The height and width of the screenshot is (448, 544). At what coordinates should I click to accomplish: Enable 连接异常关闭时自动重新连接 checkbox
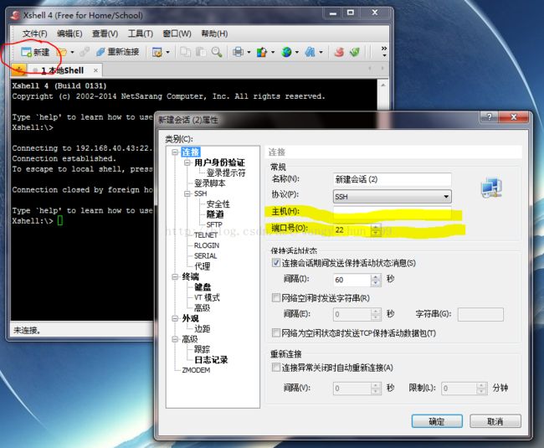click(x=276, y=368)
